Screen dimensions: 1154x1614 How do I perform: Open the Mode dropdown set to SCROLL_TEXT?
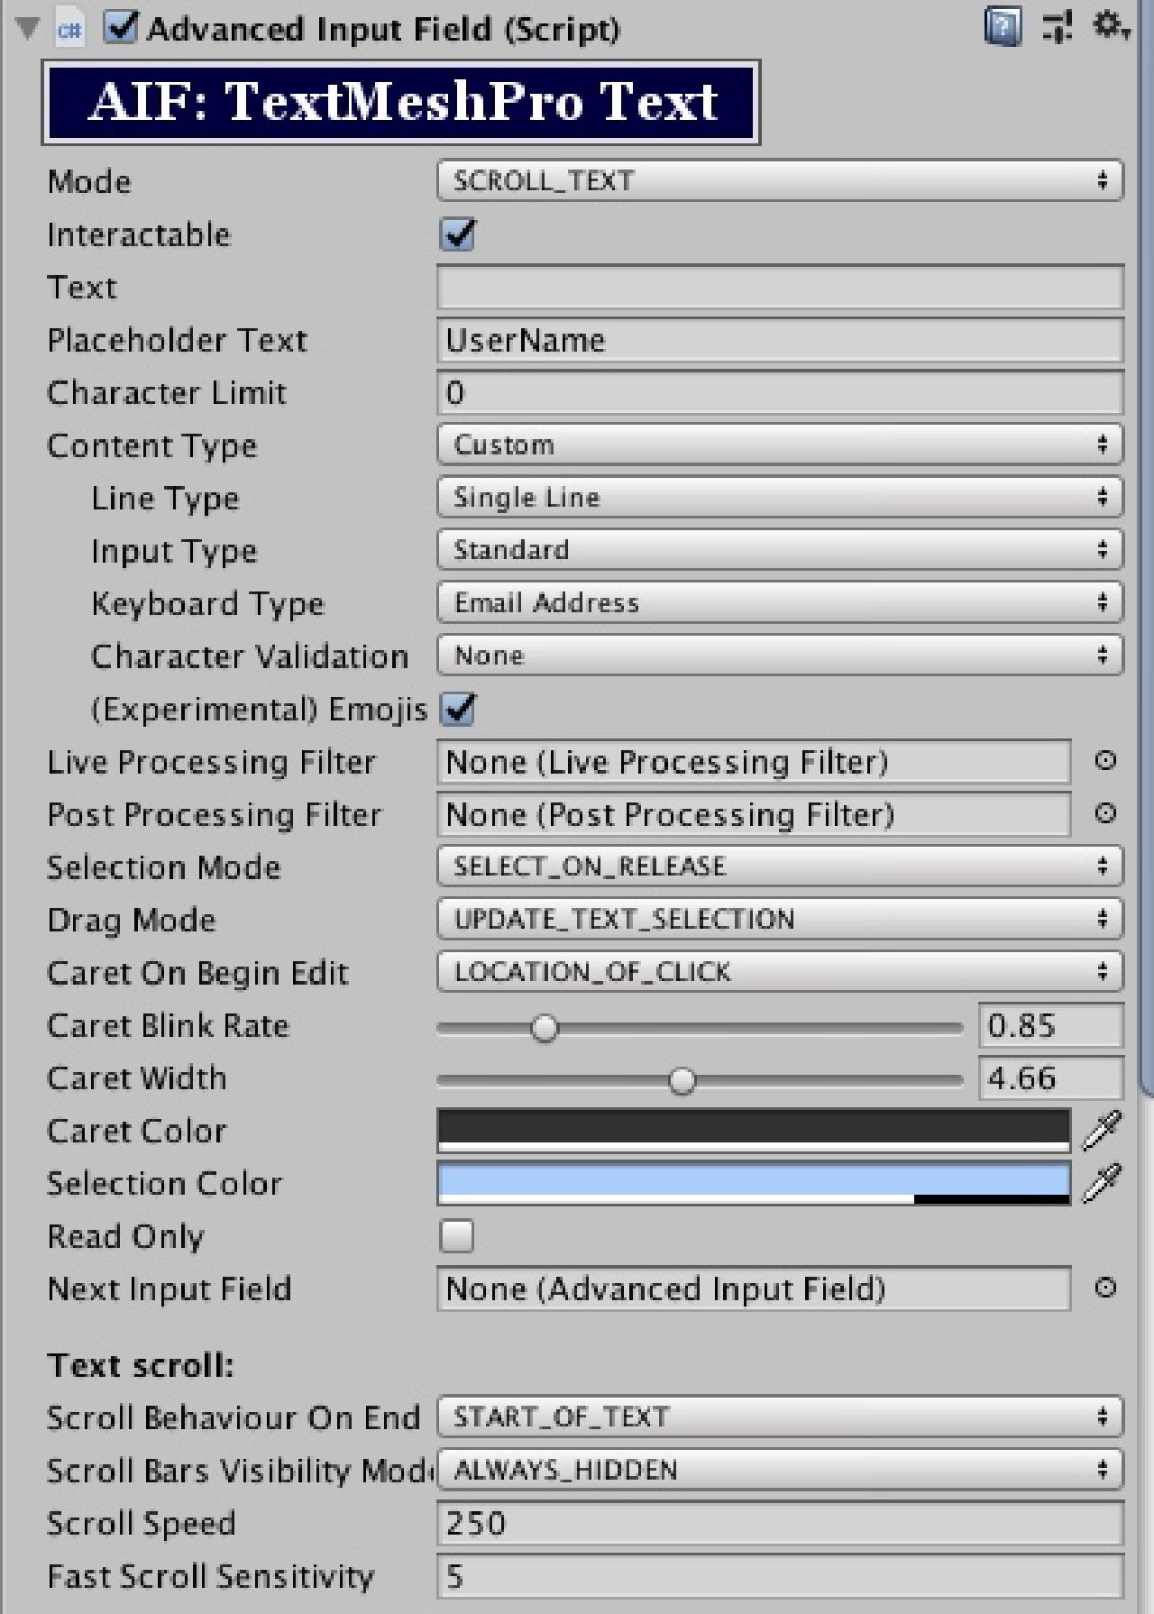(x=780, y=180)
